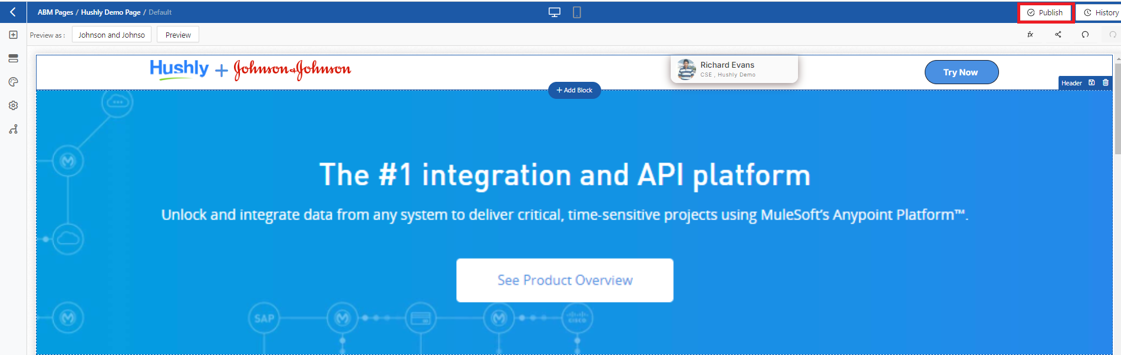Click the Publish button
Image resolution: width=1121 pixels, height=355 pixels.
tap(1045, 12)
